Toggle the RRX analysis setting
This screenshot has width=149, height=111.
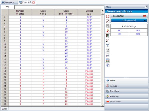[120, 31]
